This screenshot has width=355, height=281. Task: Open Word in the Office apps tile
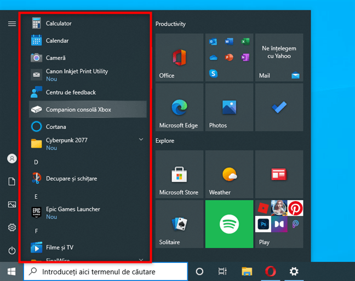point(229,42)
